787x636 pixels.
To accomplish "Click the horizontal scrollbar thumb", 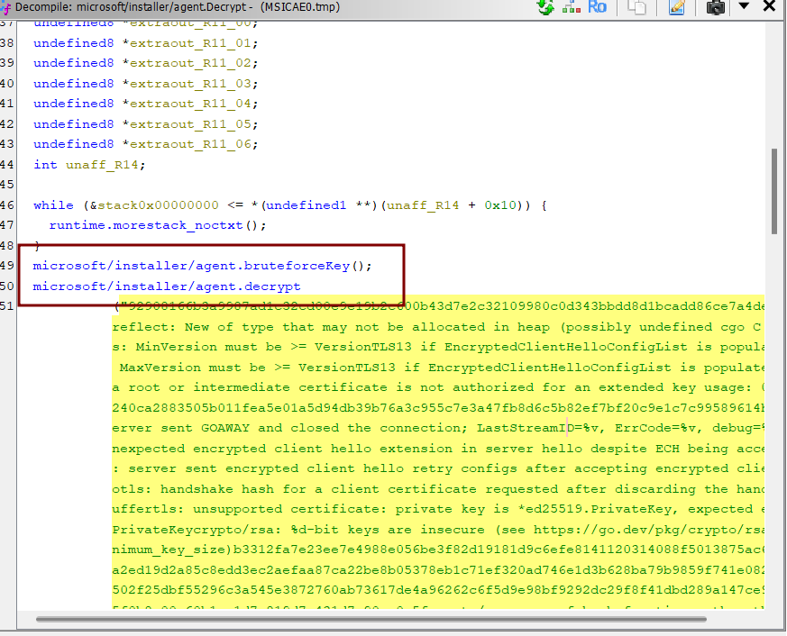I will [x=371, y=620].
